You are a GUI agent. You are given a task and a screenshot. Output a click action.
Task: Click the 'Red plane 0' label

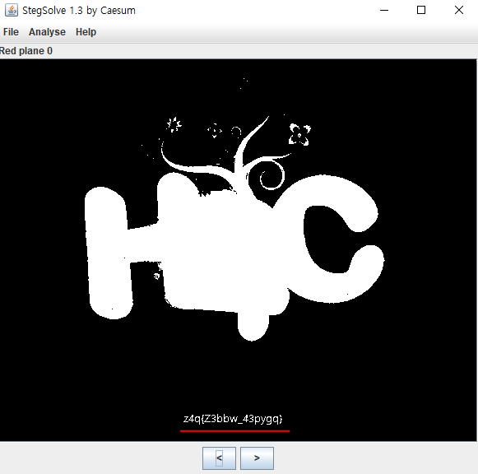26,51
